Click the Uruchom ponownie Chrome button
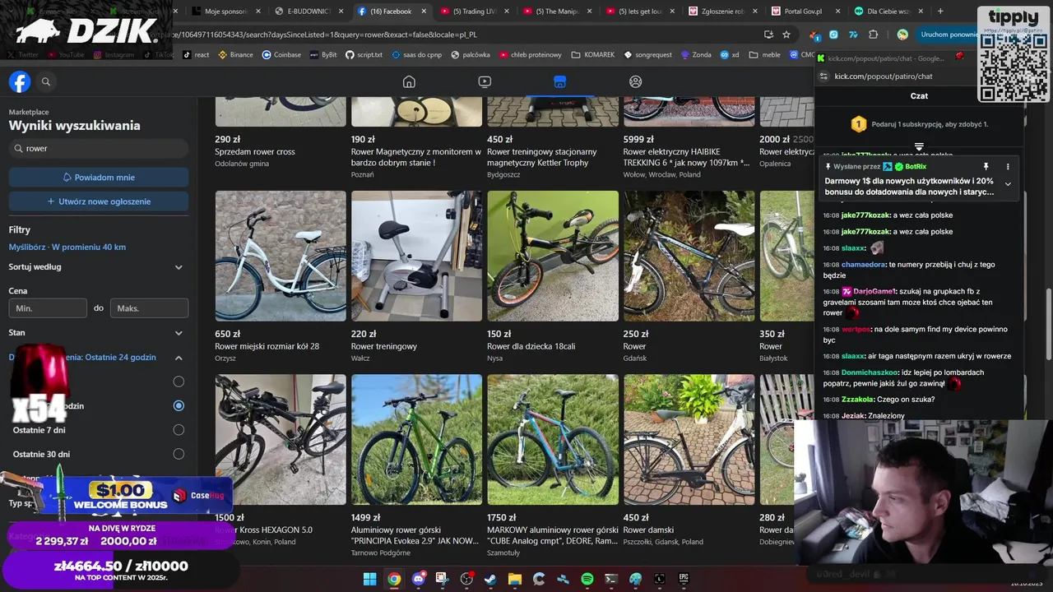This screenshot has width=1053, height=592. click(x=949, y=35)
